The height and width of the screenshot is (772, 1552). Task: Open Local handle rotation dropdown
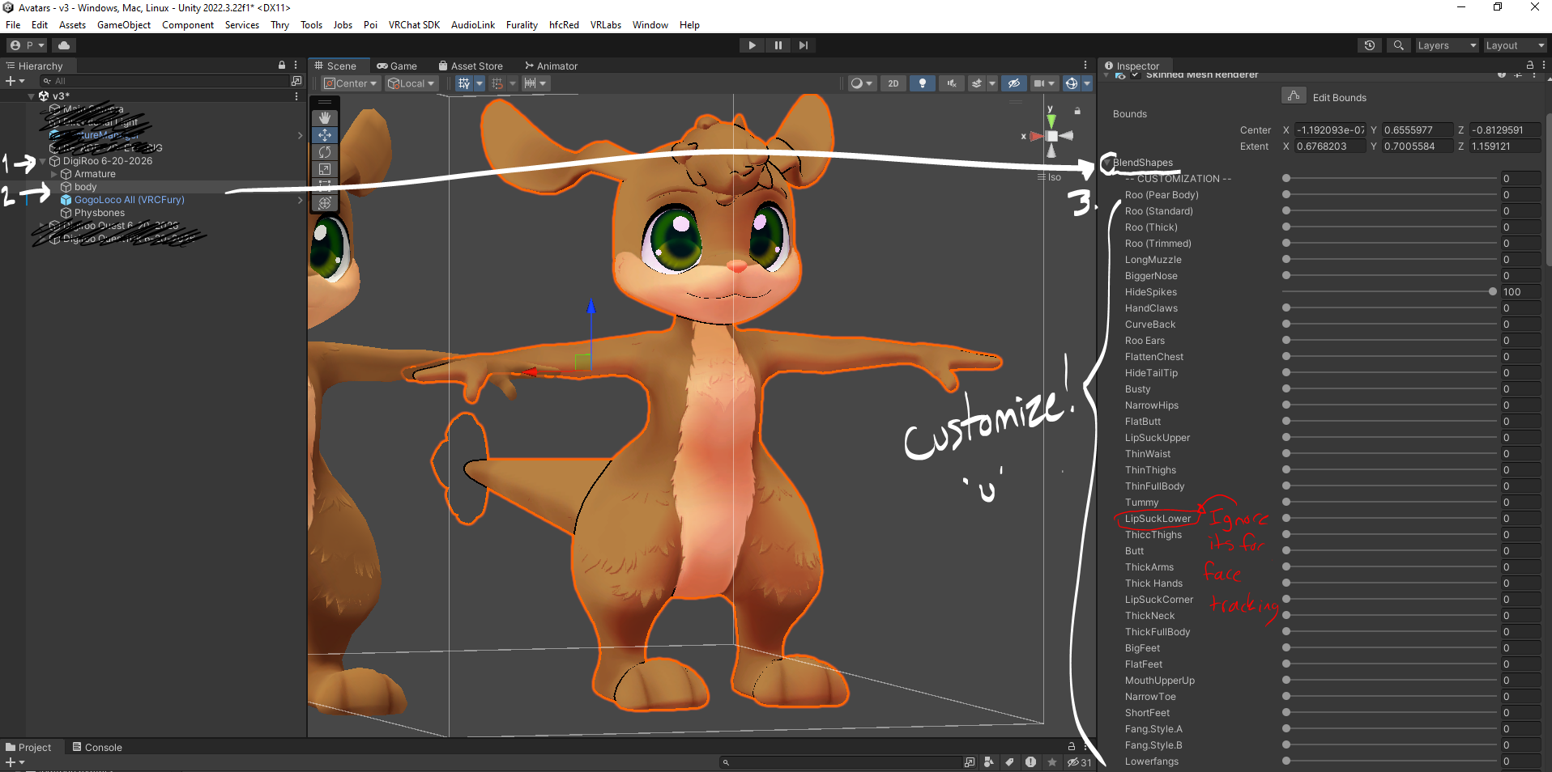(x=411, y=83)
